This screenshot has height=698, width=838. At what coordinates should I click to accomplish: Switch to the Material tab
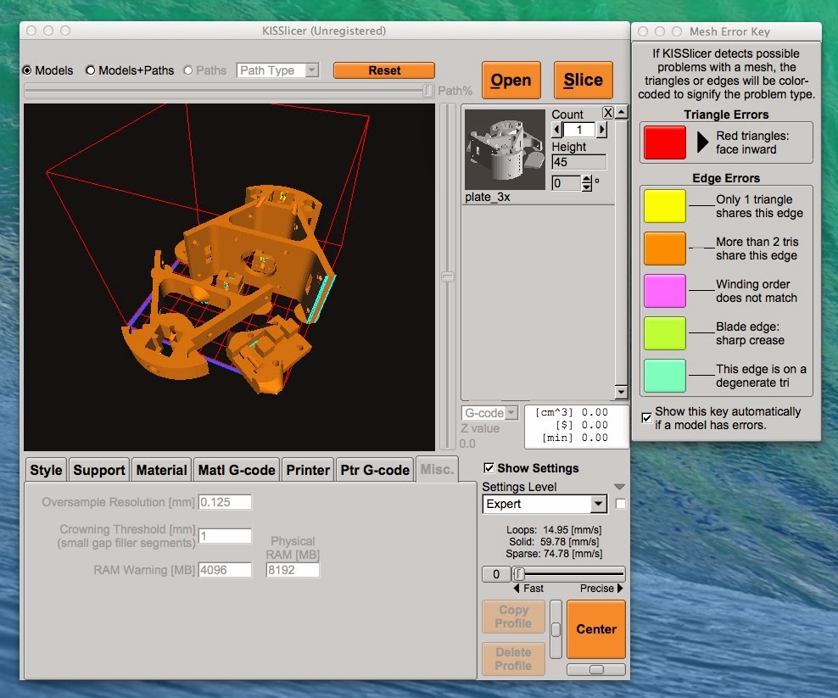click(x=161, y=471)
